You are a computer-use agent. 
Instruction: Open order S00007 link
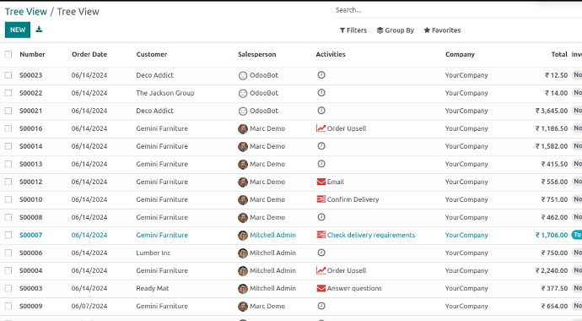[31, 235]
